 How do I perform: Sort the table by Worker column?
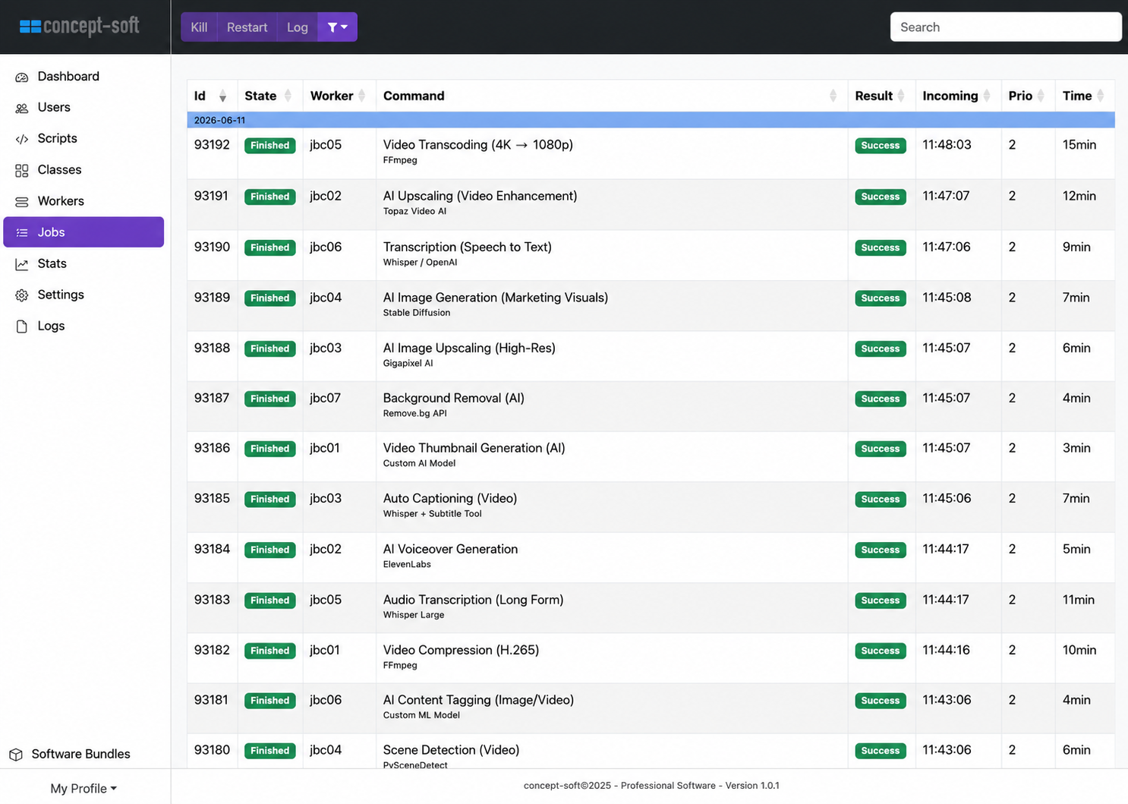pos(339,96)
